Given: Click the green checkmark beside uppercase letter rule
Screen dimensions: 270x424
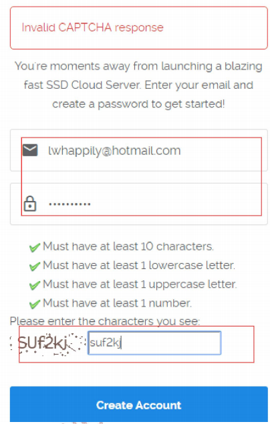Looking at the screenshot, I should (x=35, y=285).
